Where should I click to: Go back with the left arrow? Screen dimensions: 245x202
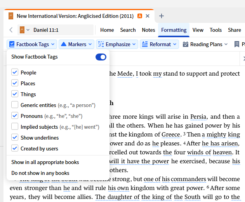11,30
